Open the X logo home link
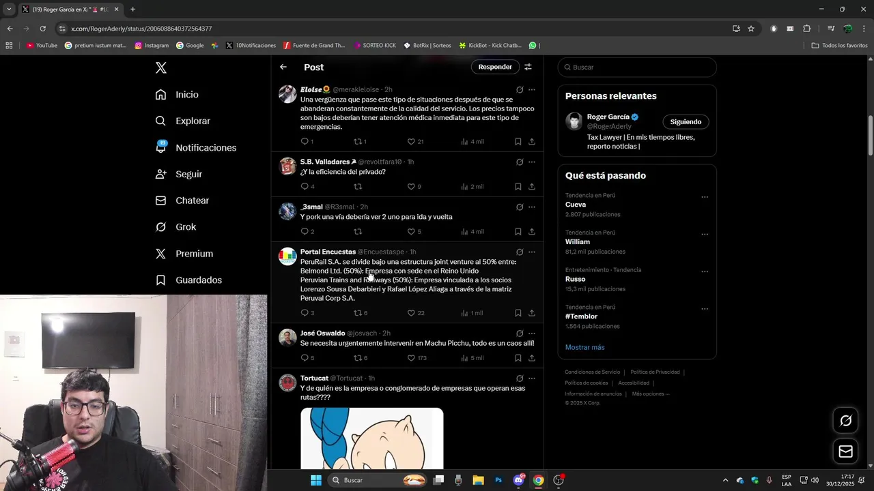The width and height of the screenshot is (874, 491). click(161, 68)
